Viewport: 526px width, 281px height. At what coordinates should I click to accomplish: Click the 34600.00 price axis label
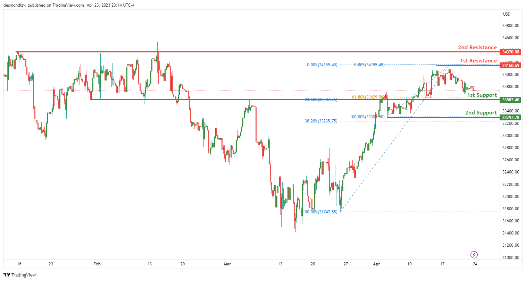click(x=511, y=38)
